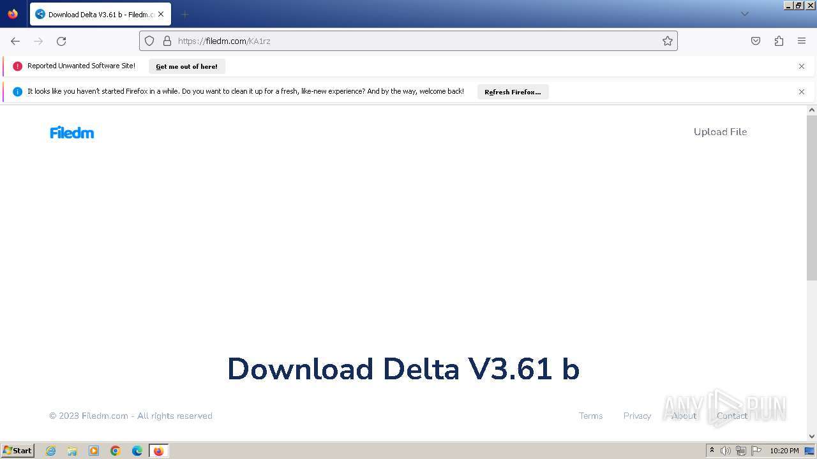Image resolution: width=817 pixels, height=459 pixels.
Task: Launch Google Chrome from the taskbar
Action: pos(116,451)
